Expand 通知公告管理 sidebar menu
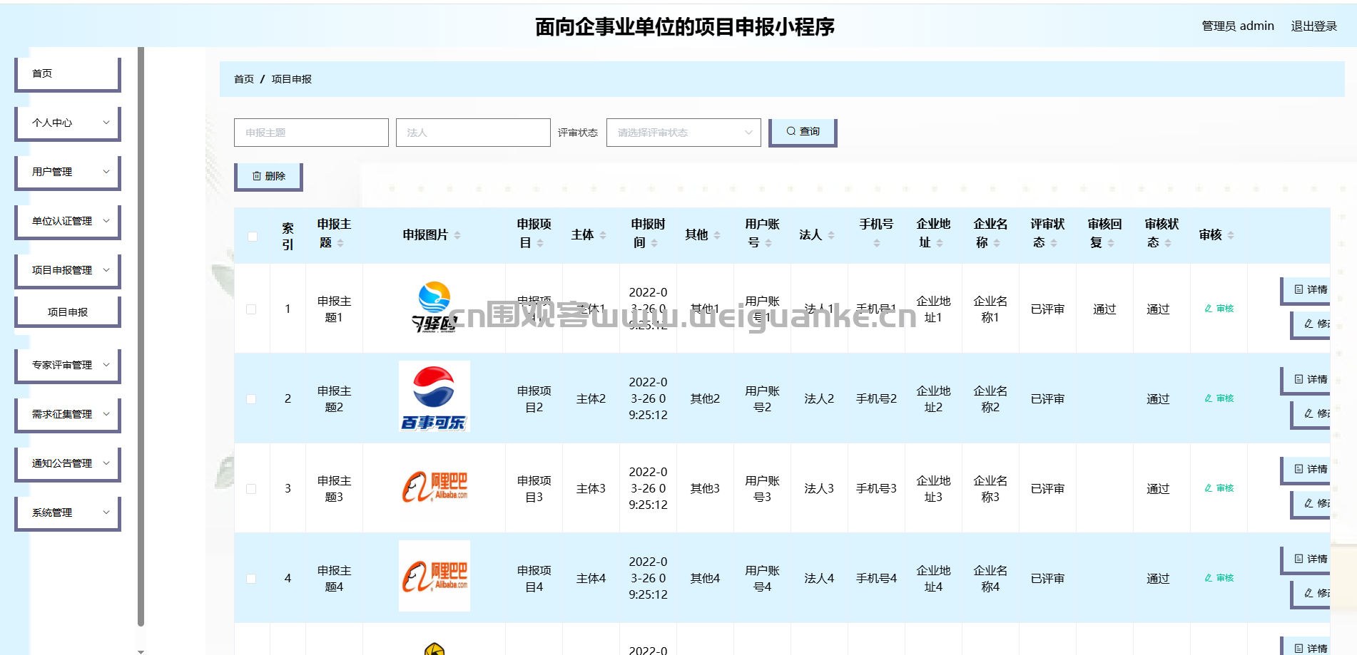The image size is (1357, 655). [x=67, y=463]
